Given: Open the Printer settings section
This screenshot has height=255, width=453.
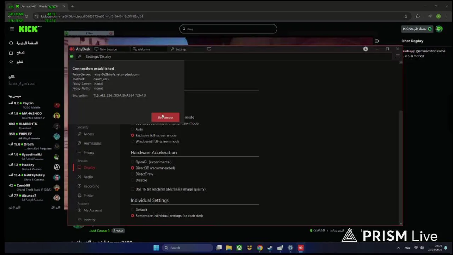Looking at the screenshot, I should pyautogui.click(x=85, y=195).
